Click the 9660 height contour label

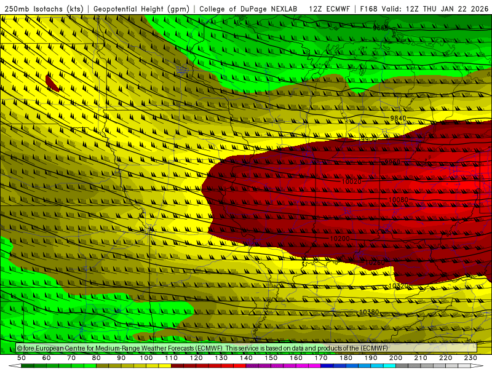click(381, 28)
